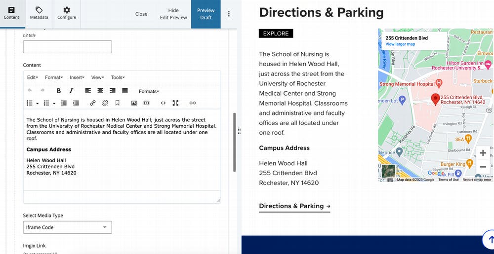Open the Format menu in editor

tap(54, 77)
